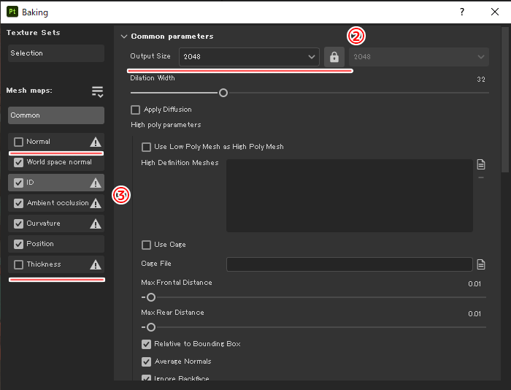511x390 pixels.
Task: Toggle the Apply Diffusion checkbox
Action: click(x=135, y=110)
